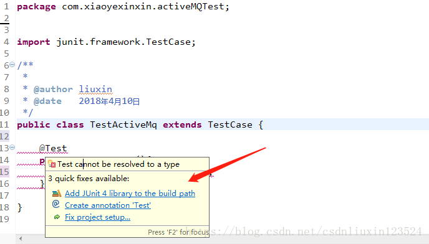Place cursor on the @Test annotation
The width and height of the screenshot is (429, 244).
(x=53, y=148)
